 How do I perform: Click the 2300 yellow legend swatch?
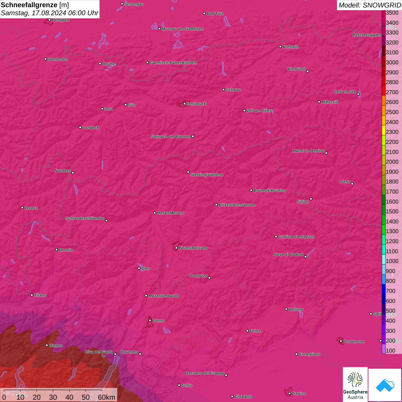click(x=384, y=130)
